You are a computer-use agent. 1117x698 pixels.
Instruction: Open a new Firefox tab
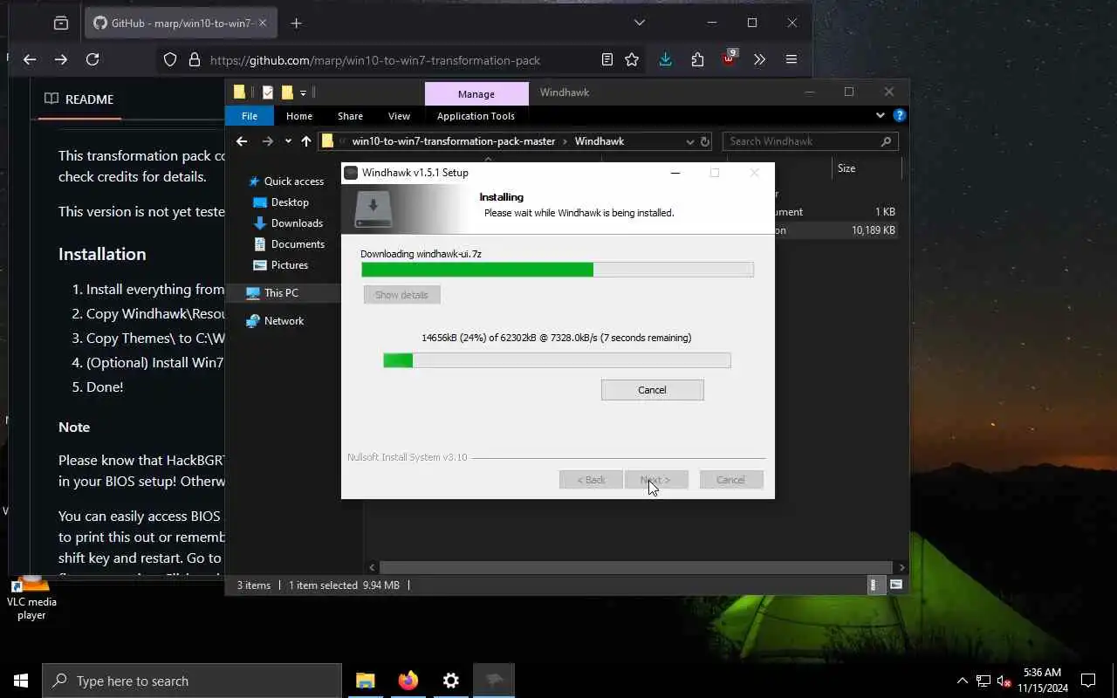[296, 24]
